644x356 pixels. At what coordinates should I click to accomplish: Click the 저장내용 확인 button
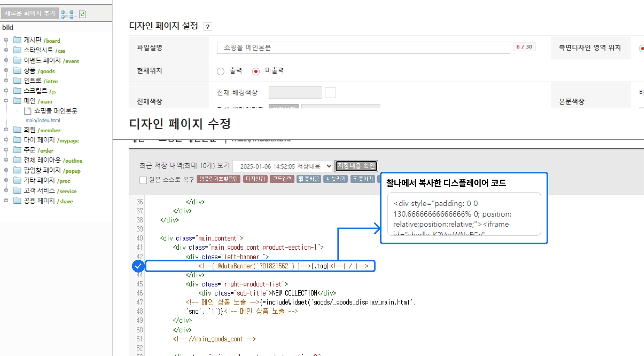click(x=356, y=166)
